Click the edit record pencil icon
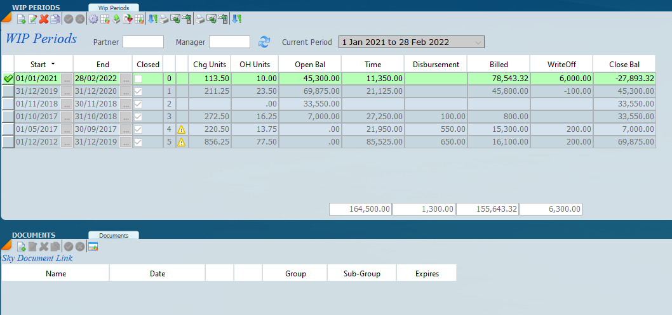The height and width of the screenshot is (315, 672). (32, 19)
